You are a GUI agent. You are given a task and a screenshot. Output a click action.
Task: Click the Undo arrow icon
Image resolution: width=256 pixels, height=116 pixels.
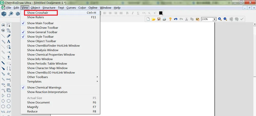point(176,19)
